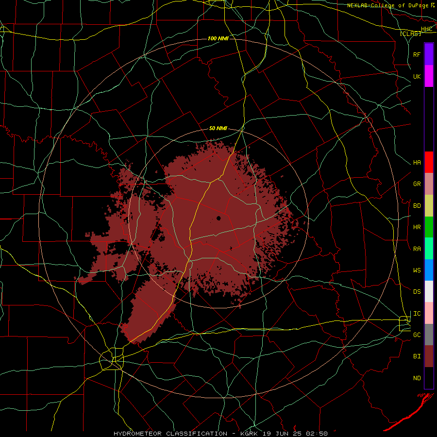Click the GC legend label

pyautogui.click(x=417, y=335)
